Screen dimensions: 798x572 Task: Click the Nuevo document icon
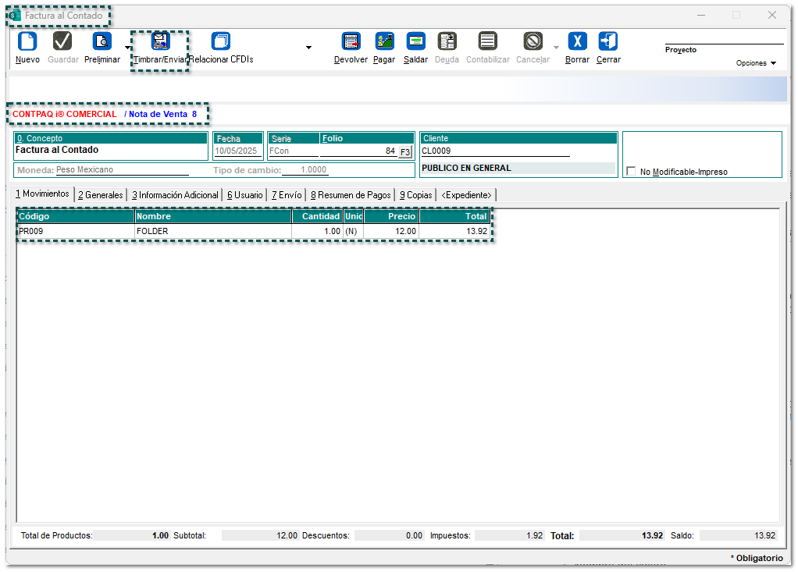[27, 42]
